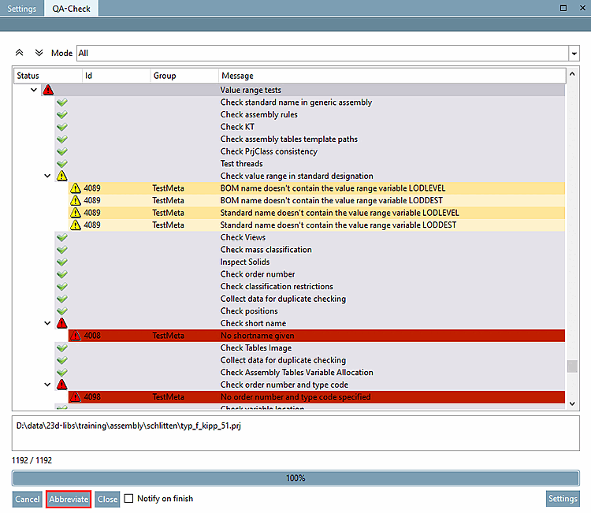Image resolution: width=591 pixels, height=513 pixels.
Task: Select the QA-Check tab
Action: click(71, 9)
